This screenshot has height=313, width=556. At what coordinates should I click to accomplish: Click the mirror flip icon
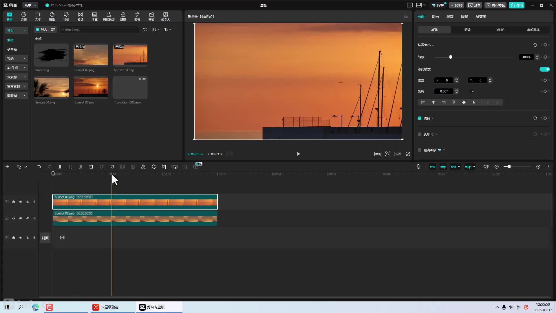click(143, 167)
